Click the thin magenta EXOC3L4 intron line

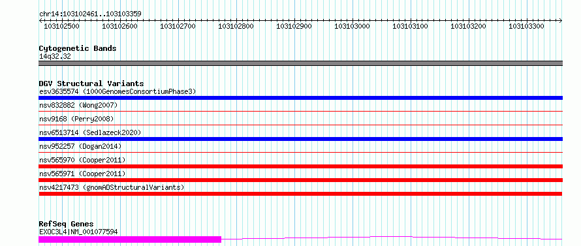[392, 238]
